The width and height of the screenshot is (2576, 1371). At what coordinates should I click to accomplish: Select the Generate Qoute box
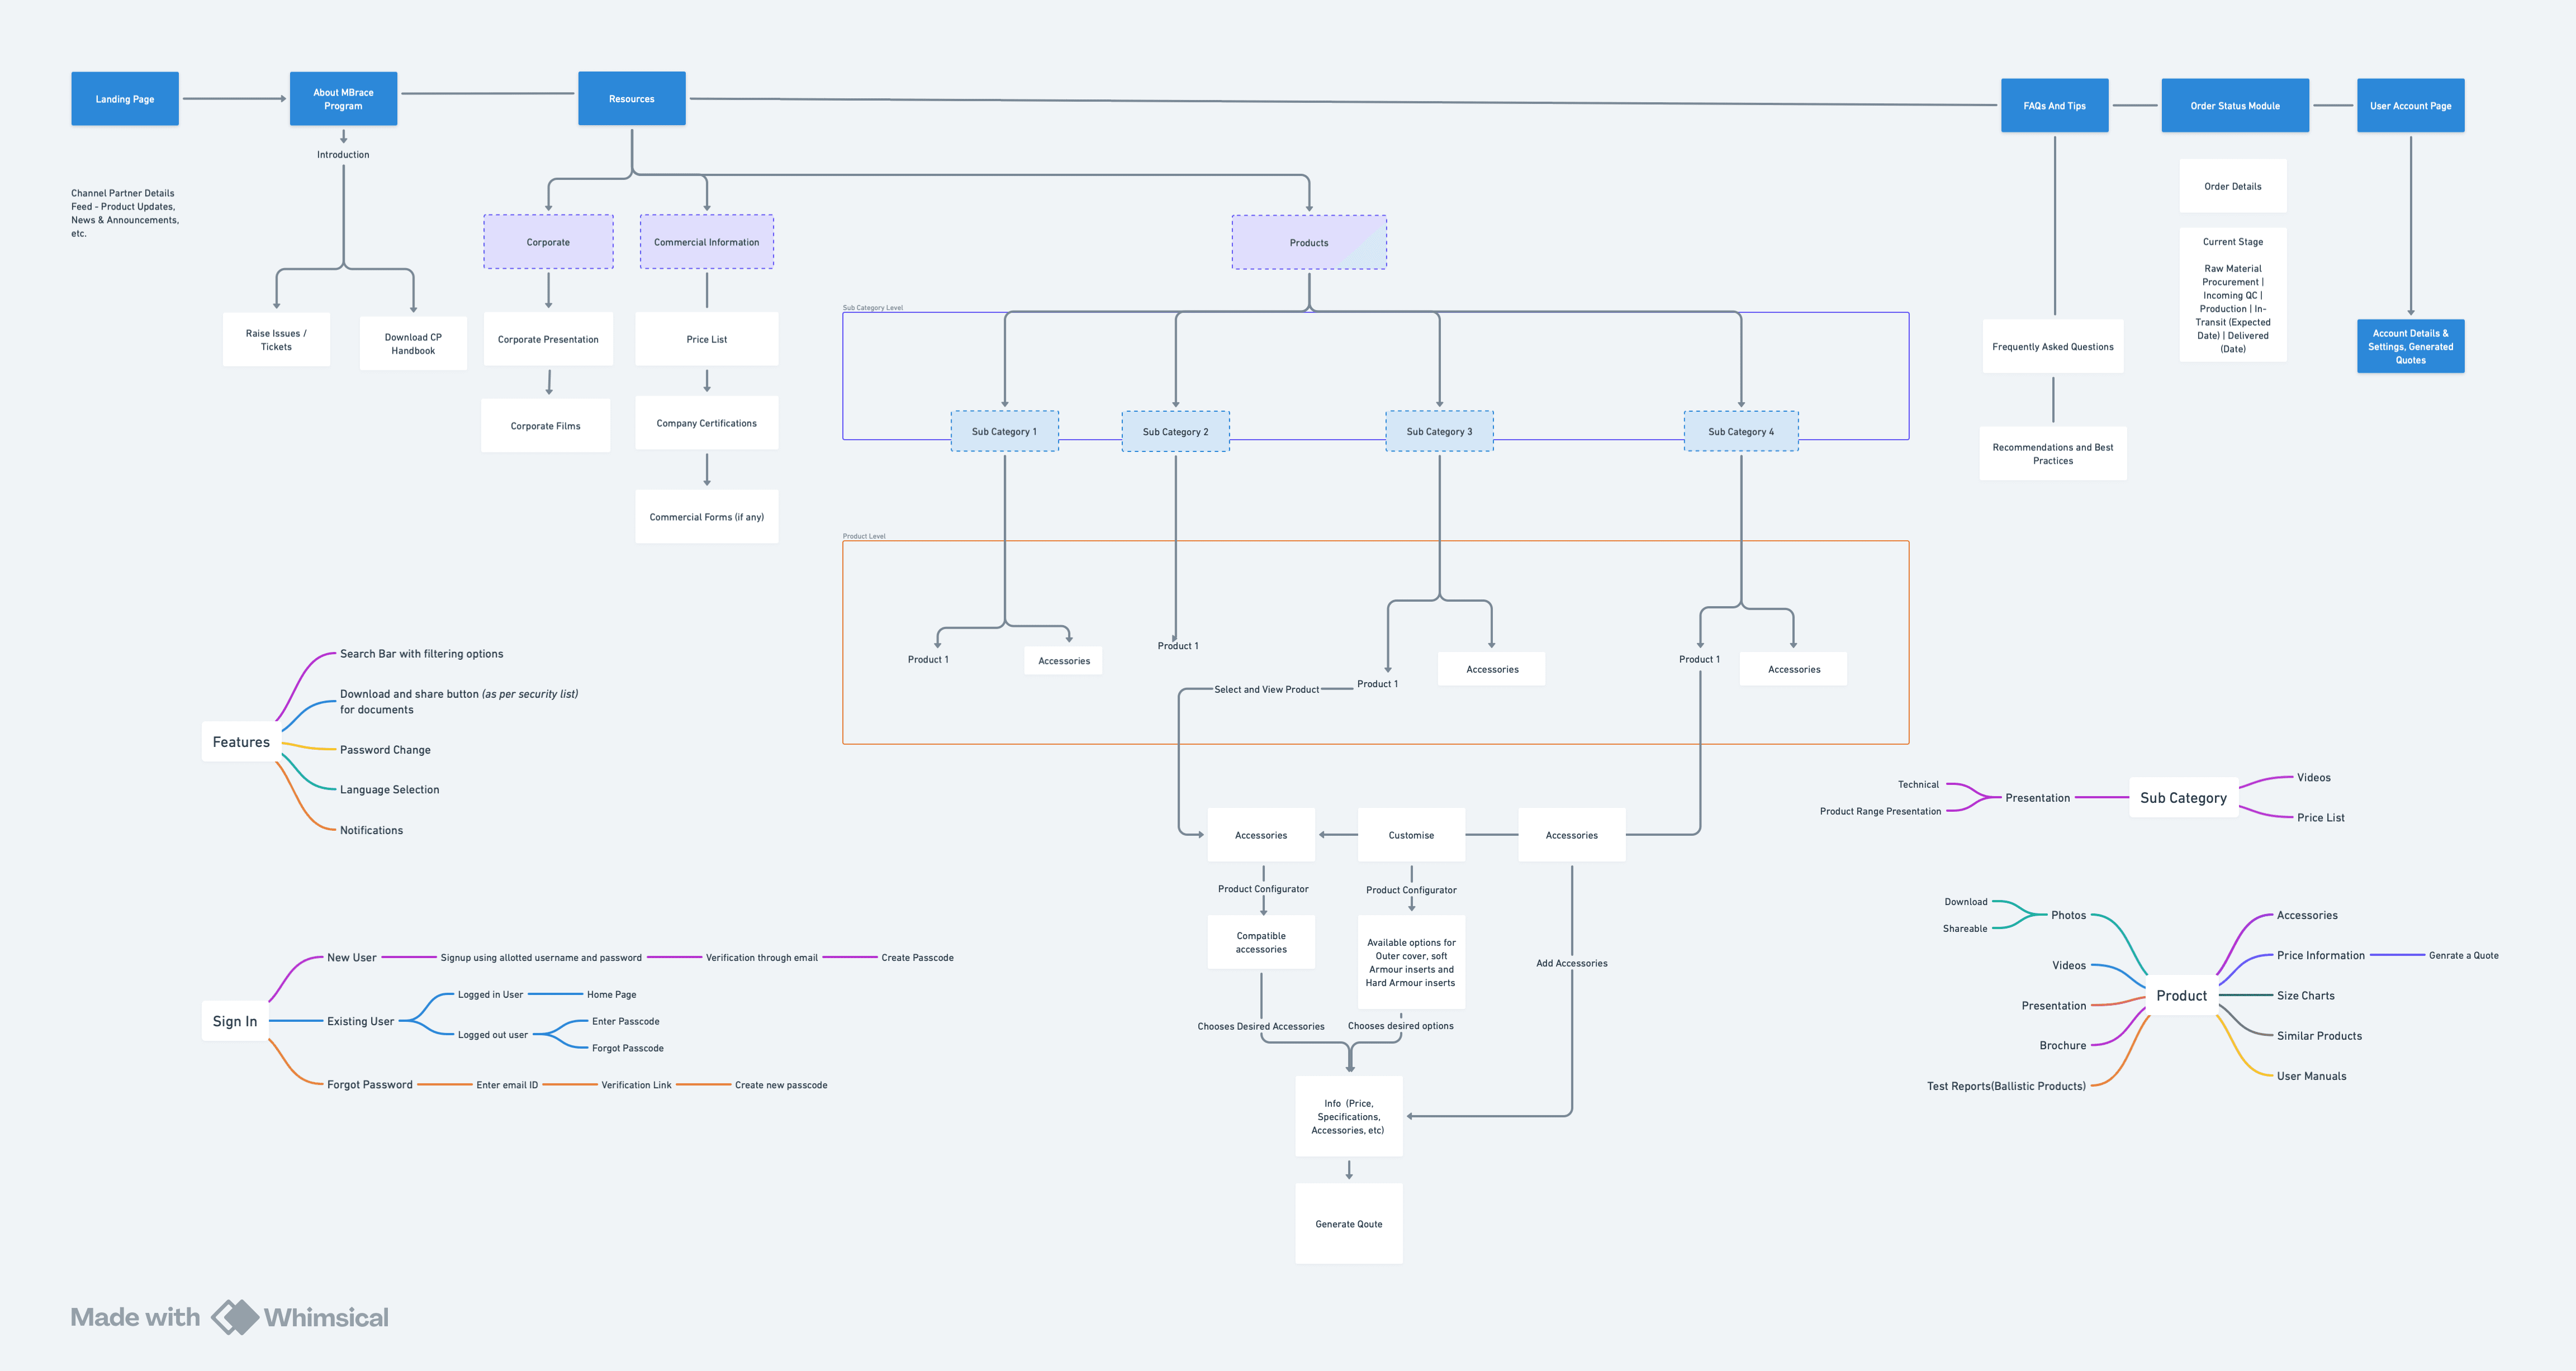point(1348,1223)
